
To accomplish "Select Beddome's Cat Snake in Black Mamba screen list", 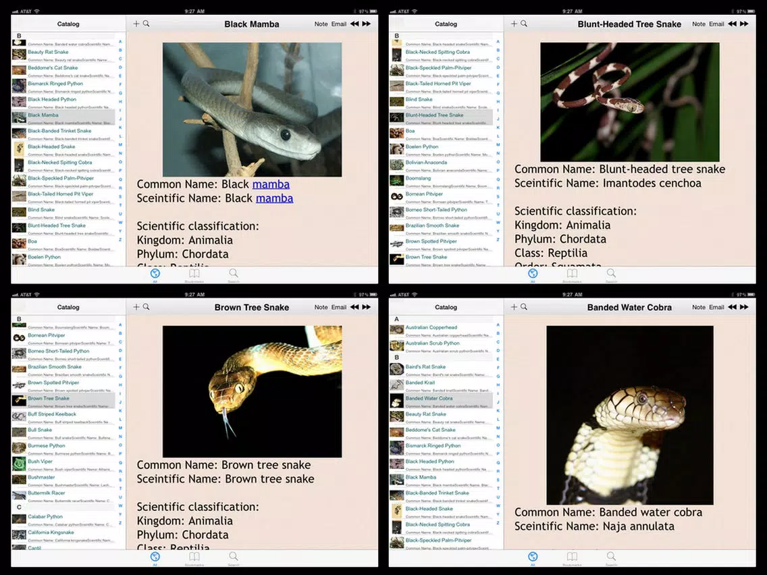I will point(63,72).
